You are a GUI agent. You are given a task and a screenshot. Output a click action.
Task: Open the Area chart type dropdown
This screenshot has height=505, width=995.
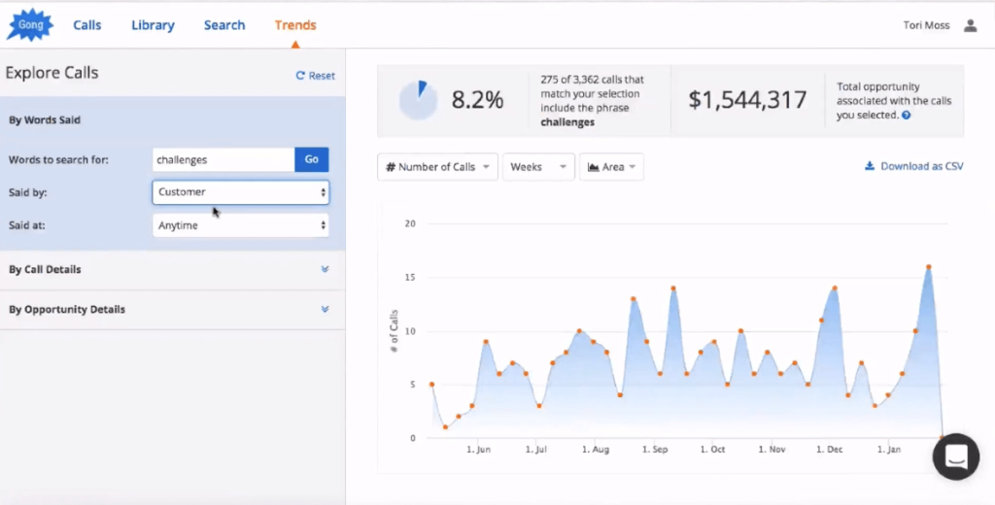[x=611, y=167]
